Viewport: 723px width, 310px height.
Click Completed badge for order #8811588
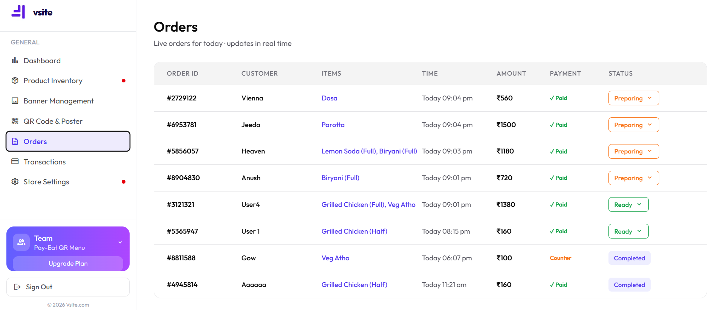tap(629, 258)
